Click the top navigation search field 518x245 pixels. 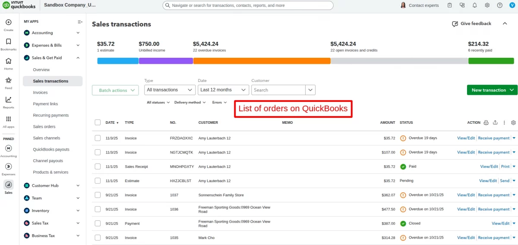click(248, 5)
